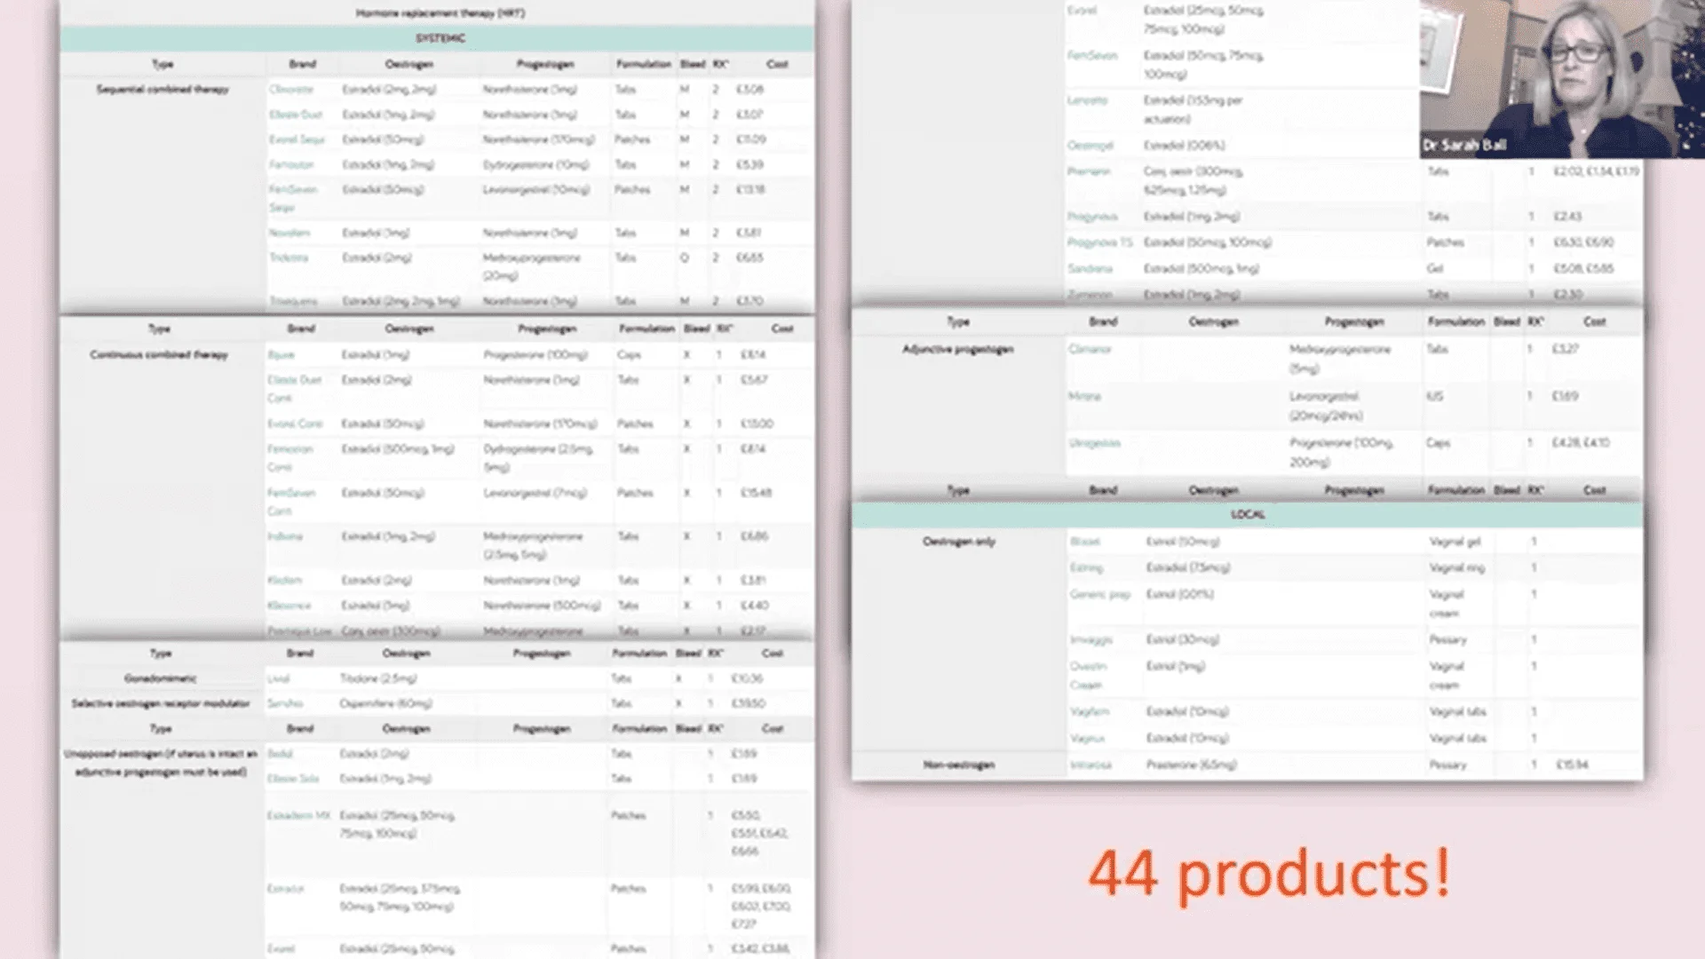Open the Elleste Duet Conti brand link
This screenshot has height=959, width=1705.
coord(294,388)
